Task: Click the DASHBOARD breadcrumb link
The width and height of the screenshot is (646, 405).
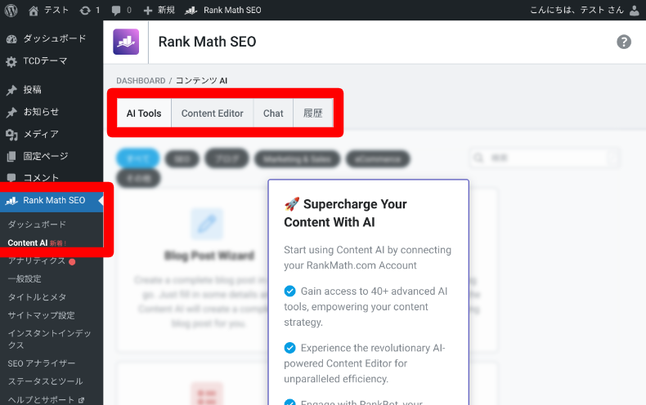Action: [140, 81]
